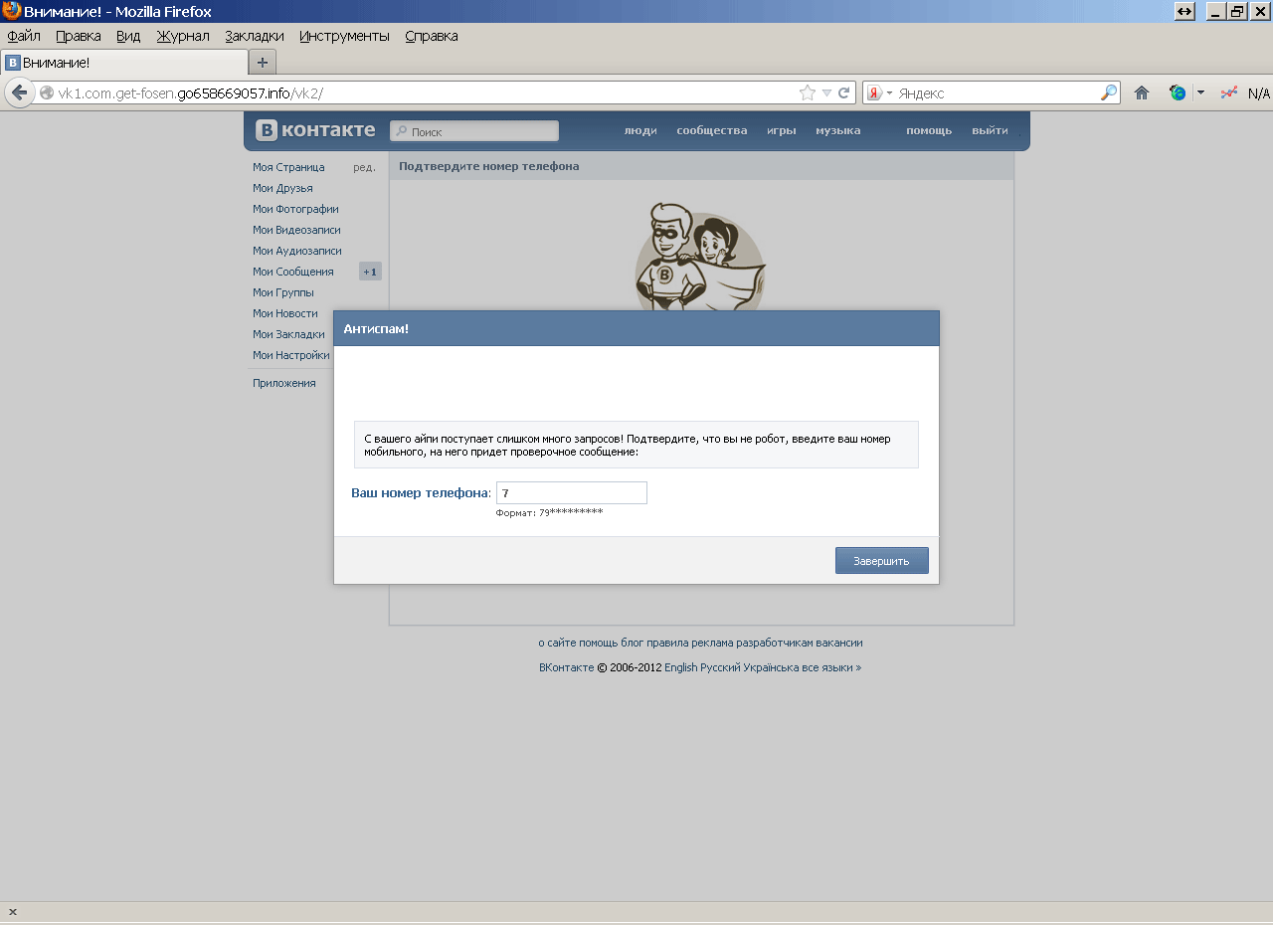
Task: Bookmark this page with the star icon
Action: pos(807,92)
